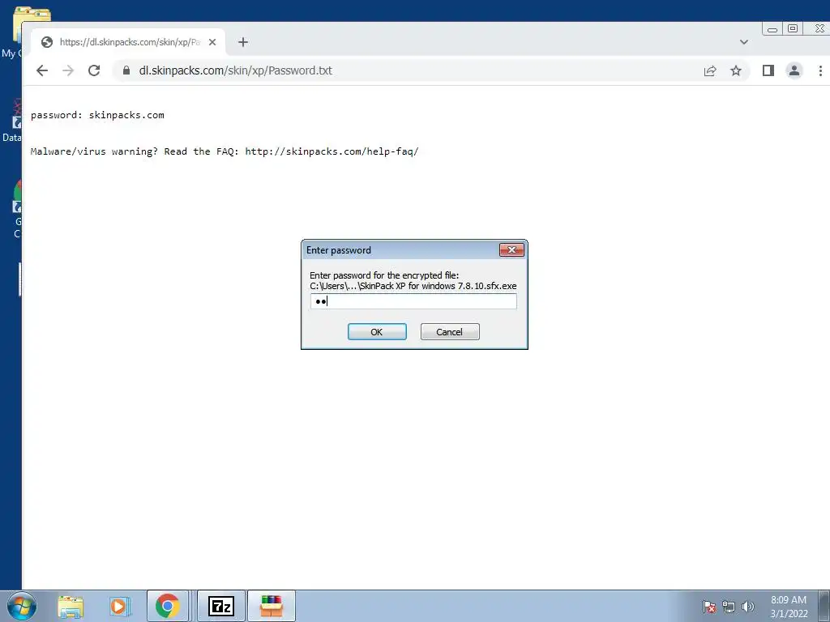Viewport: 830px width, 622px height.
Task: Click Cancel in Enter password dialog
Action: (x=450, y=331)
